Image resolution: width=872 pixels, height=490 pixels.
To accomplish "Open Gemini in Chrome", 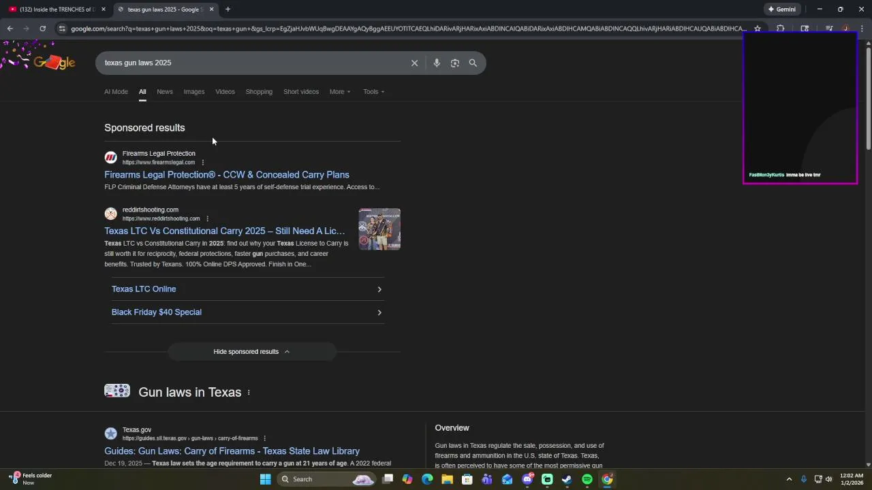I will tap(782, 10).
